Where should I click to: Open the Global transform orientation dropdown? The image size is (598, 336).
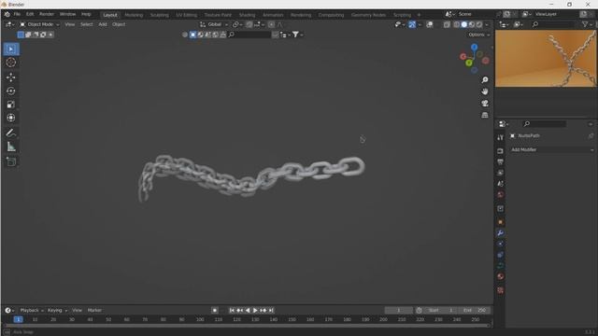[214, 24]
